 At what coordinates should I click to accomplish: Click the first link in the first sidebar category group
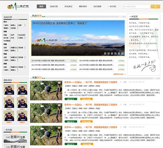pos(6,25)
